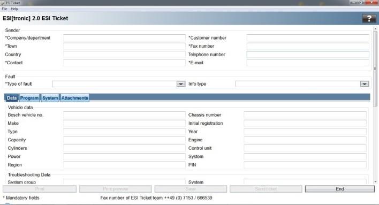Open the help question mark icon

[369, 18]
